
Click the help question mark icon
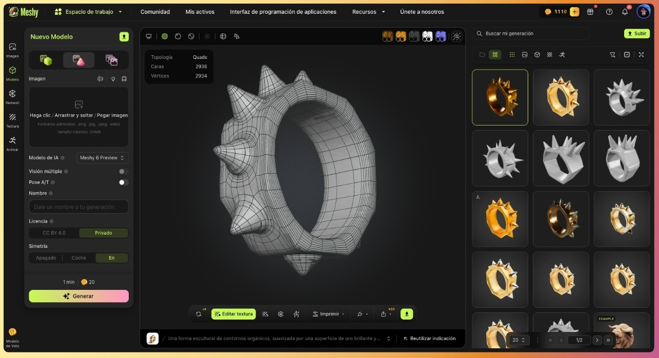coord(609,12)
